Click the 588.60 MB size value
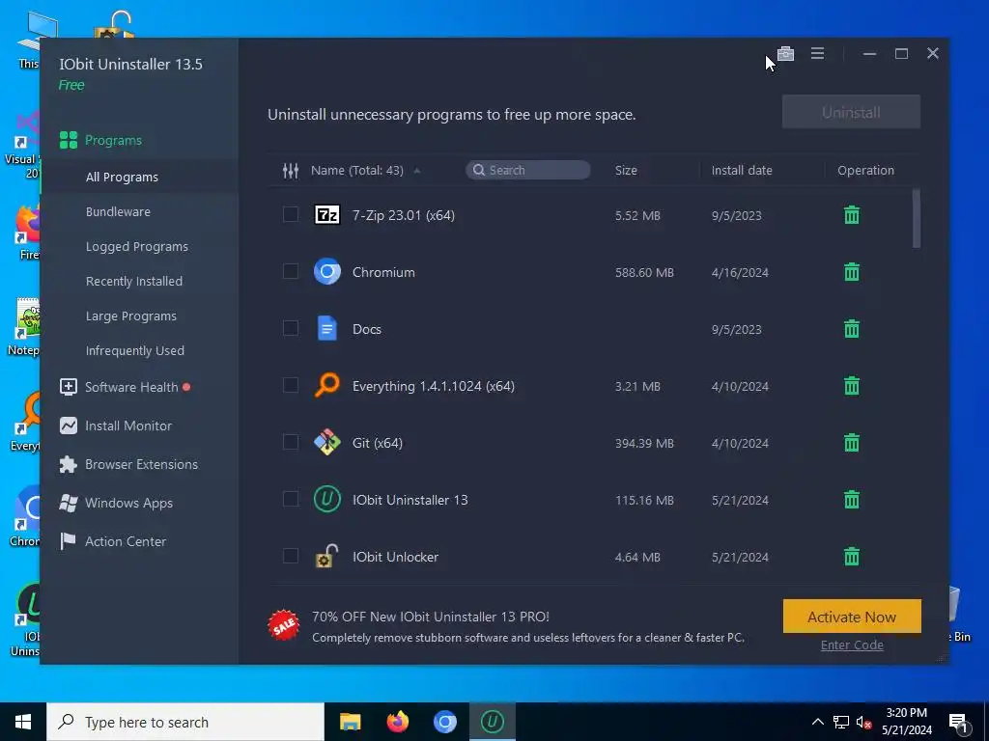989x741 pixels. [644, 273]
